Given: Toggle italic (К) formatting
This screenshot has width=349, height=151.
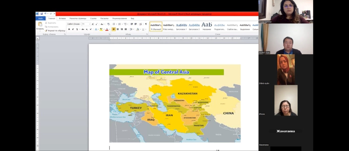Looking at the screenshot, I should tap(73, 29).
